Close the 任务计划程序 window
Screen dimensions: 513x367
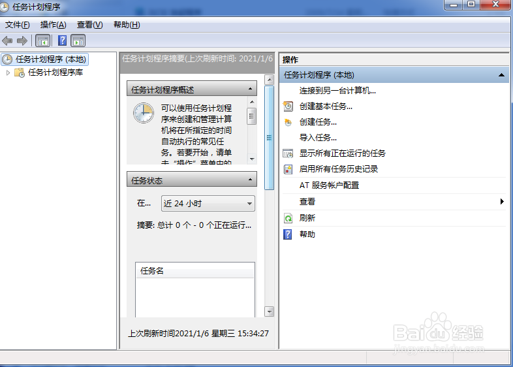pyautogui.click(x=495, y=5)
